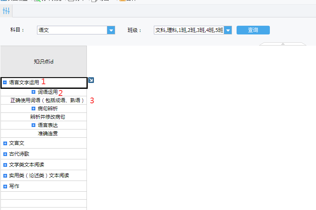Run the 查询 query button

click(253, 30)
